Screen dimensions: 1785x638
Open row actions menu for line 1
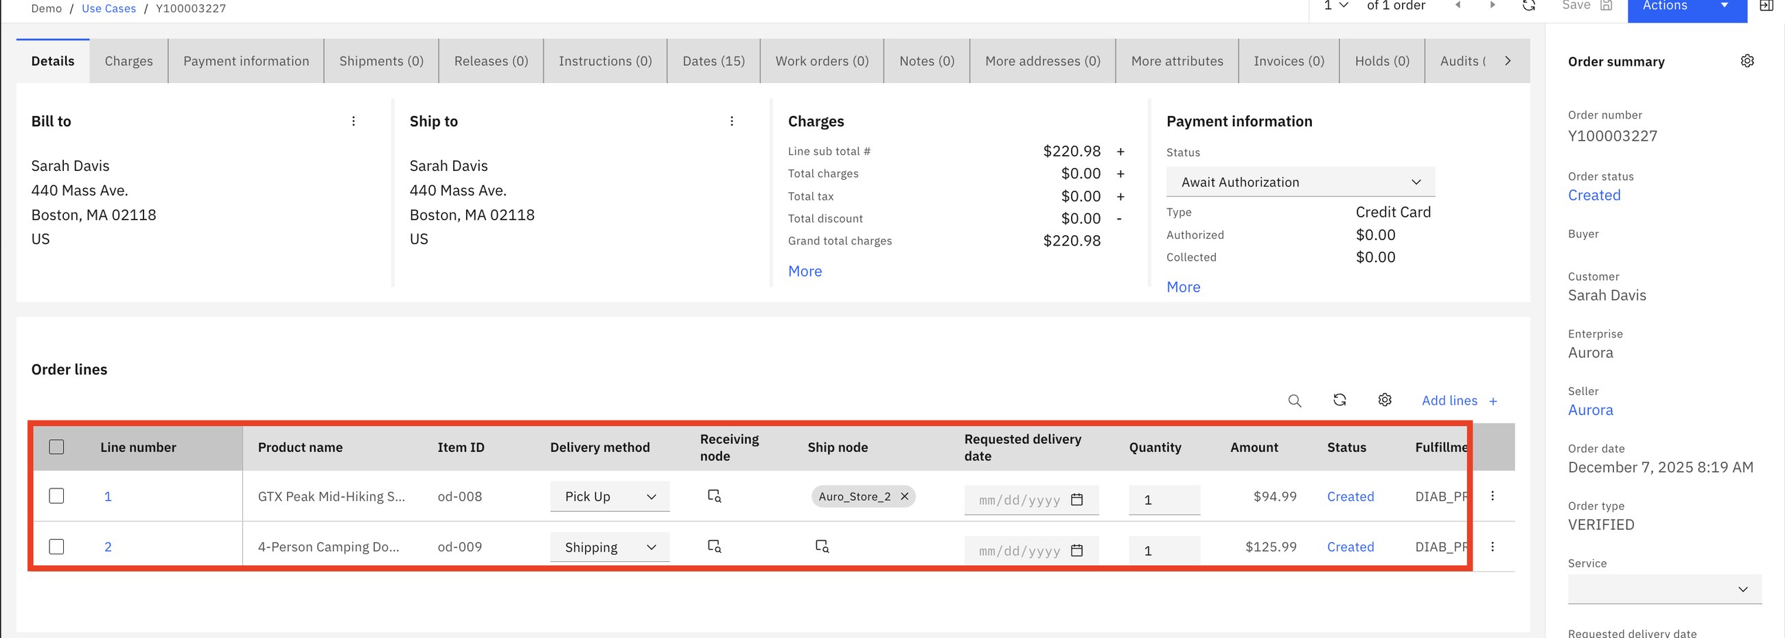point(1493,496)
